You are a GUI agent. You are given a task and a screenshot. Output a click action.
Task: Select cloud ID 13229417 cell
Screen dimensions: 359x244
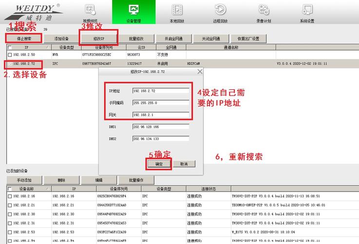[x=134, y=64]
